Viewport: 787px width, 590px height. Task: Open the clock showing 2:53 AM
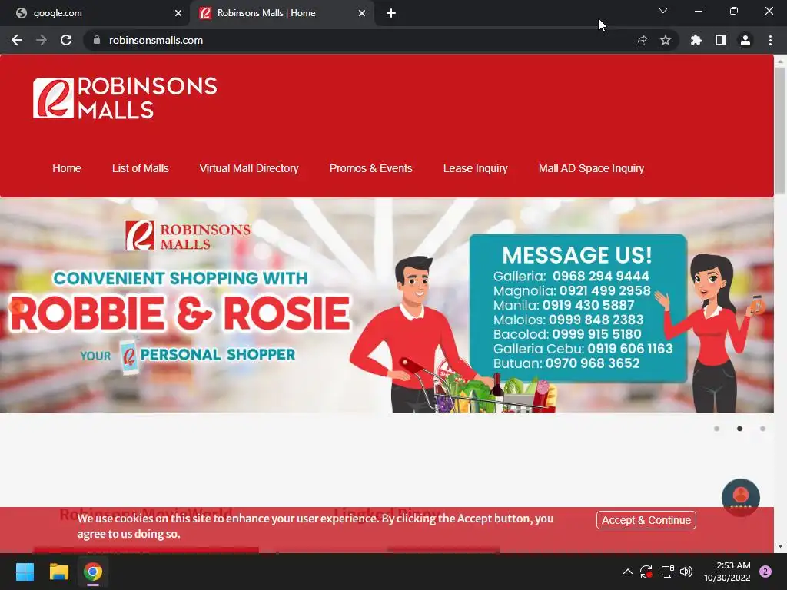point(727,572)
